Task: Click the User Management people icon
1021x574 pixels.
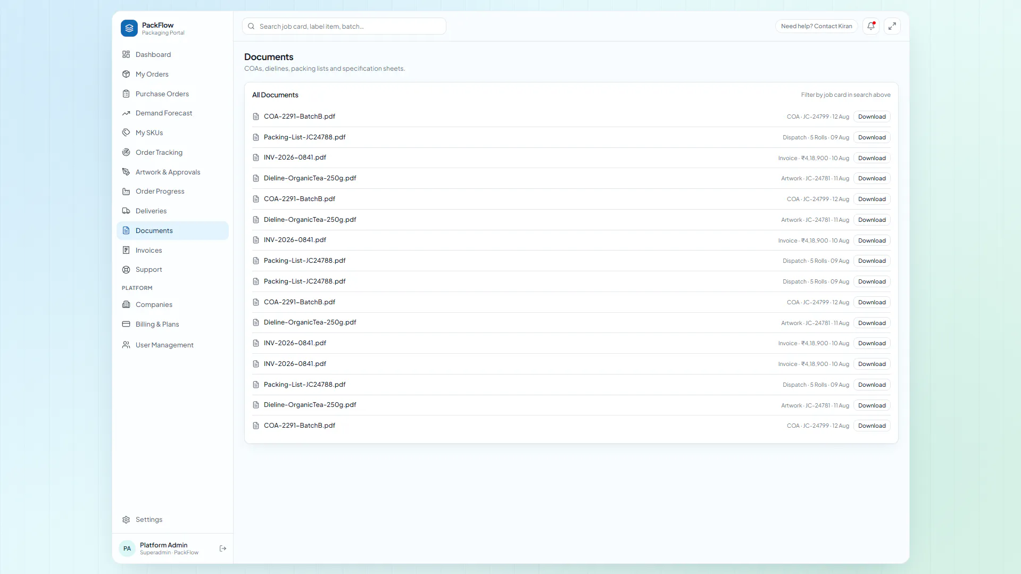Action: coord(126,345)
